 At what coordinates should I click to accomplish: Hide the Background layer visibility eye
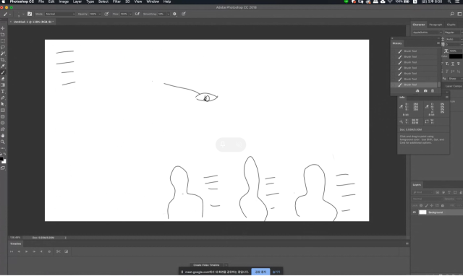[x=414, y=212]
